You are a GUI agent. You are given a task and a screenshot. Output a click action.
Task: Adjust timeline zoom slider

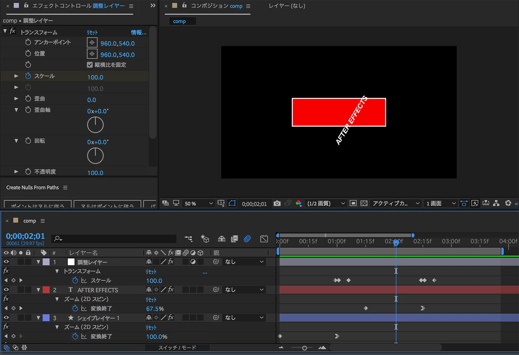click(304, 348)
